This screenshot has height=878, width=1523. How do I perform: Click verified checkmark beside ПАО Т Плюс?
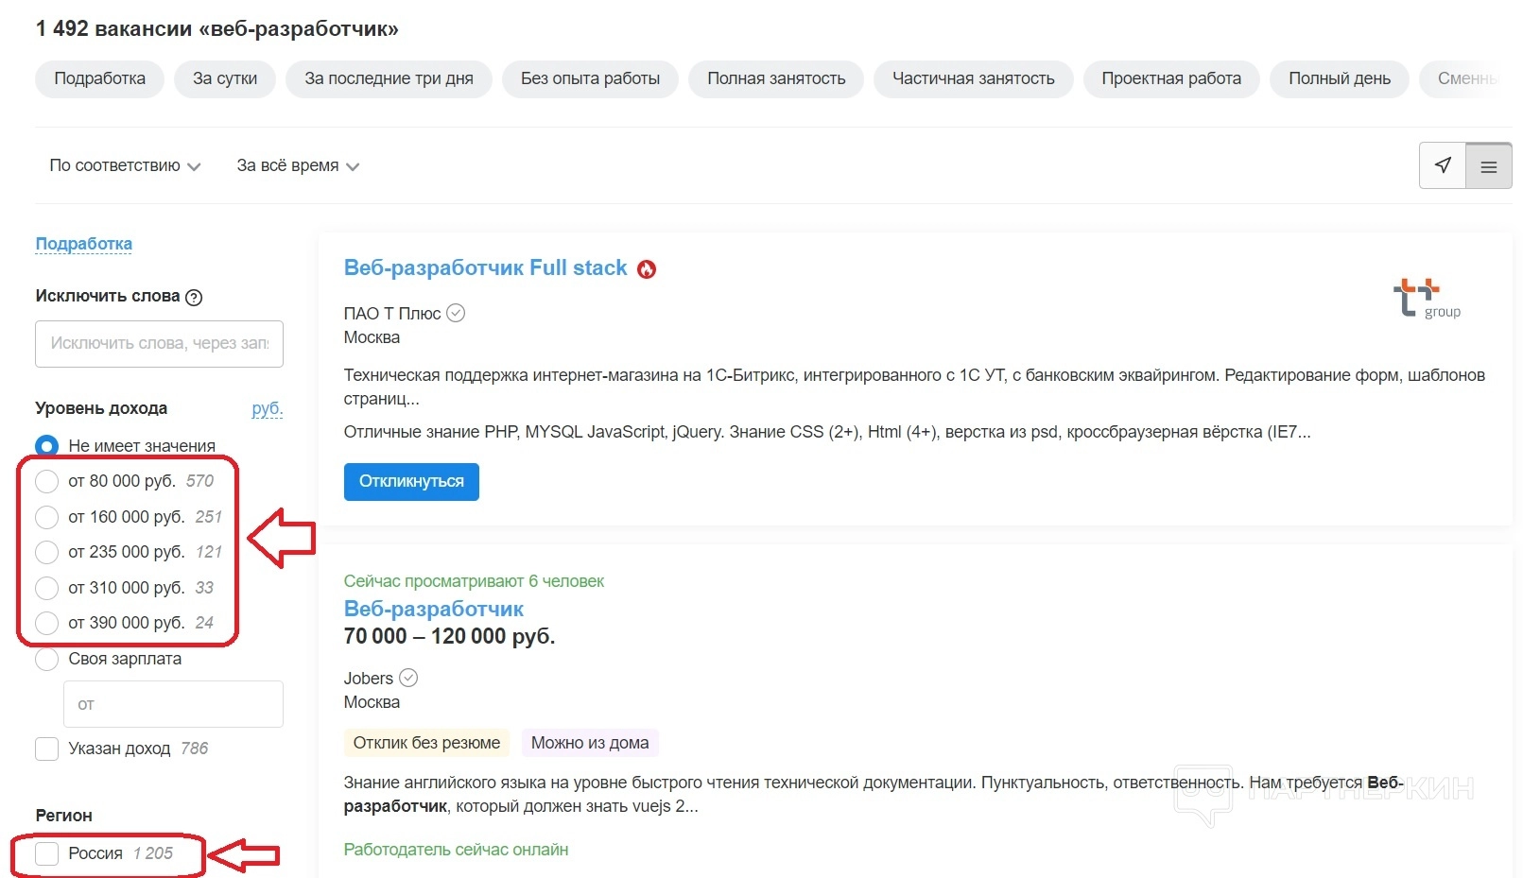click(x=456, y=313)
